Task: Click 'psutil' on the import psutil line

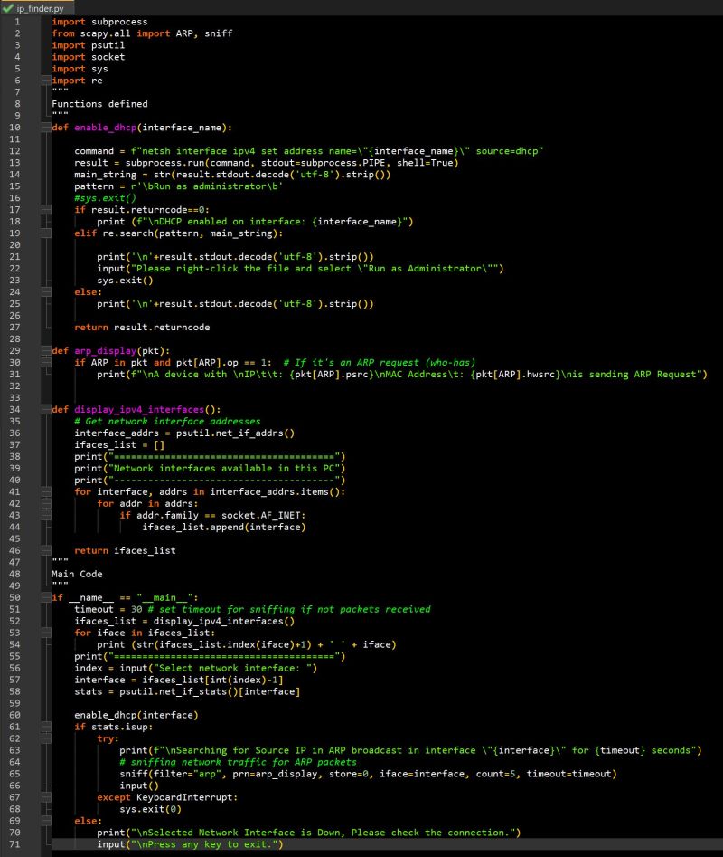Action: [x=108, y=45]
